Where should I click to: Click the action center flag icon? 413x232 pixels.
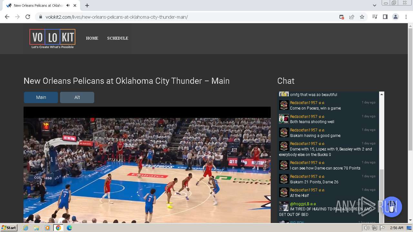pyautogui.click(x=382, y=228)
